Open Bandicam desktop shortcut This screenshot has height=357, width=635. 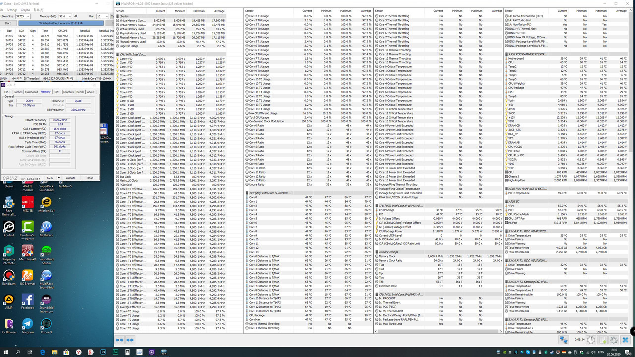9,278
